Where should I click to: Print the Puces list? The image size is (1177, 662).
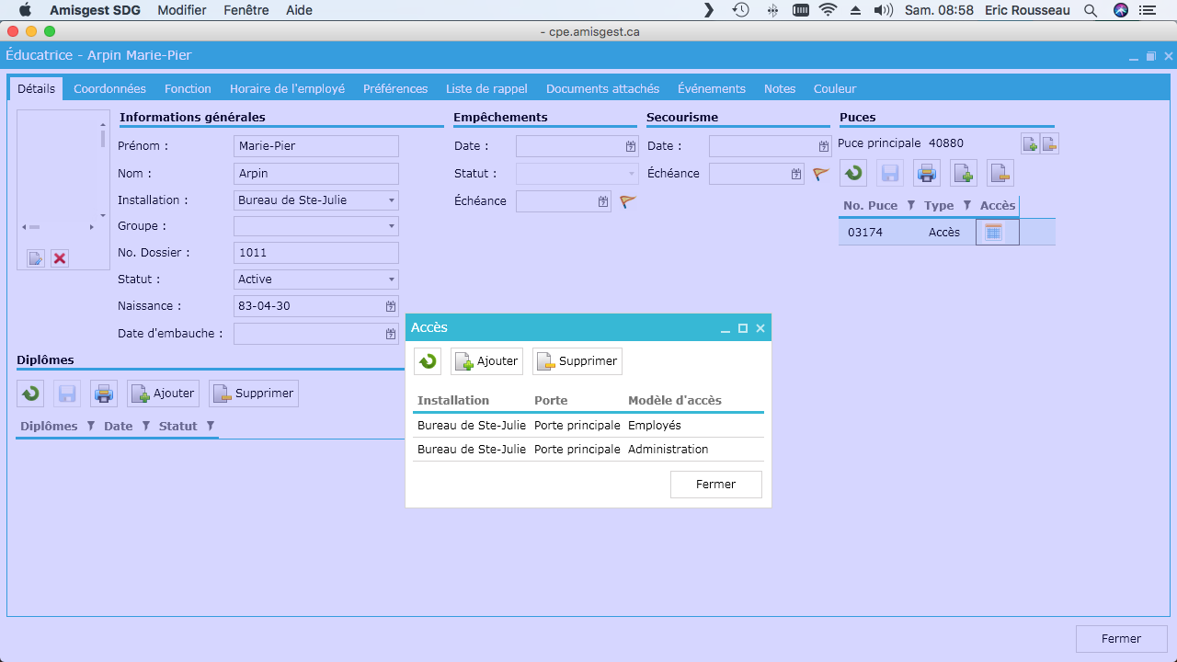(x=927, y=173)
